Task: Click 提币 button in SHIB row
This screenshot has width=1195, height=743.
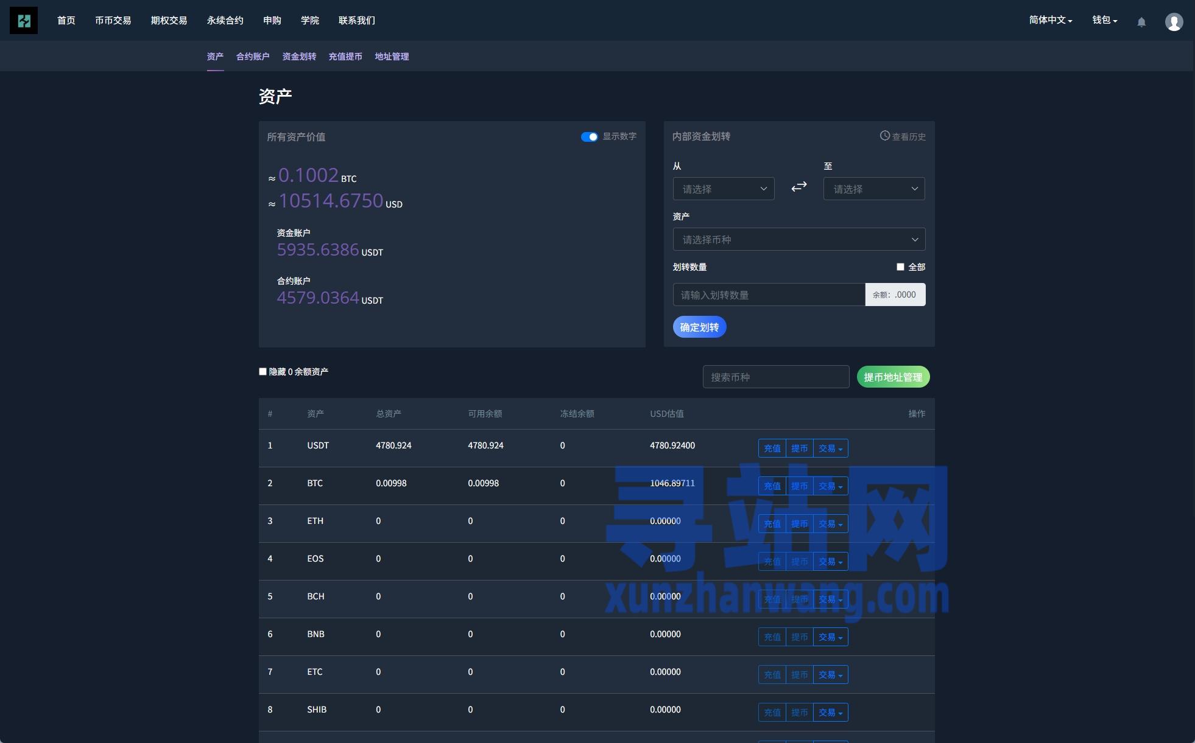Action: pyautogui.click(x=800, y=713)
